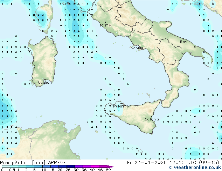Click the Rome location dot marker
Viewport: 222px width, 171px height.
coord(105,22)
